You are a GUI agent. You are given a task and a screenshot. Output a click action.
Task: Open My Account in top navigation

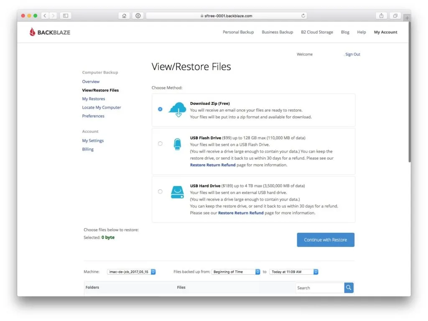pos(385,32)
